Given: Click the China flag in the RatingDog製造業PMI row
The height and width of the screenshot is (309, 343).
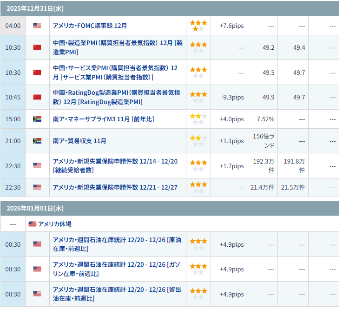Looking at the screenshot, I should [x=37, y=97].
